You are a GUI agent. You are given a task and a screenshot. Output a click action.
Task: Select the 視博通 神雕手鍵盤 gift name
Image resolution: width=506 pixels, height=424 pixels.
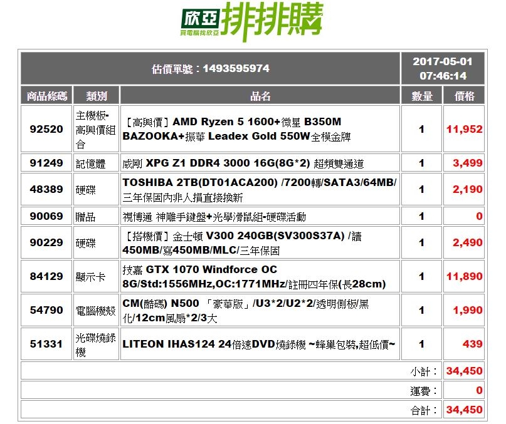point(214,217)
